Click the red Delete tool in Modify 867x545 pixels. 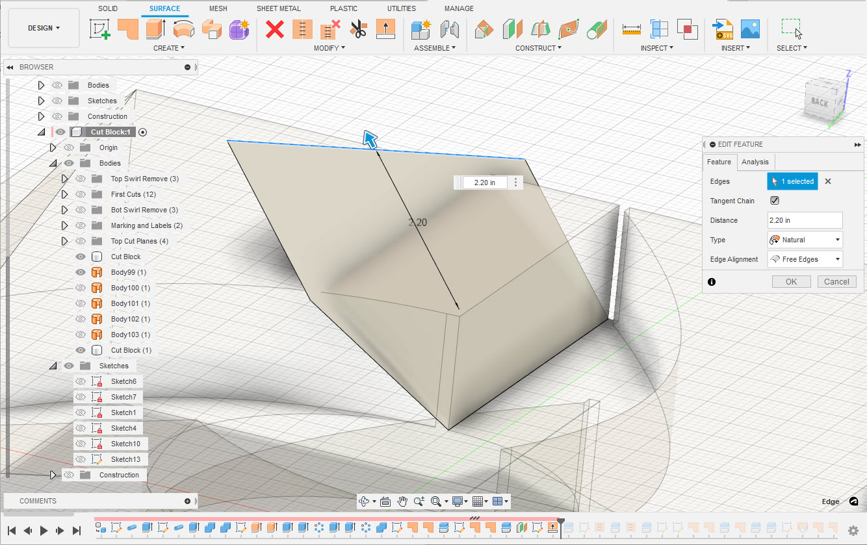pyautogui.click(x=274, y=29)
